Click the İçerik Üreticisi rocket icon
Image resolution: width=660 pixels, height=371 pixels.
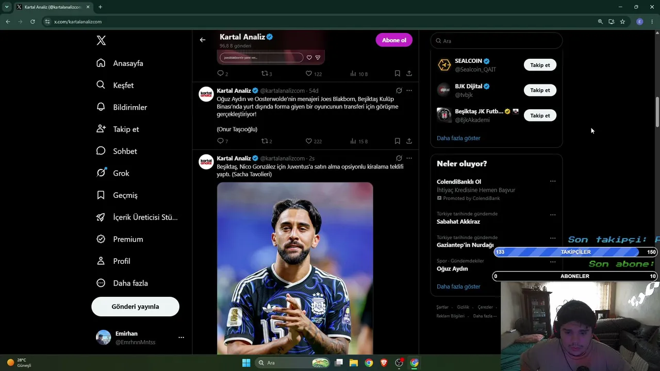101,217
